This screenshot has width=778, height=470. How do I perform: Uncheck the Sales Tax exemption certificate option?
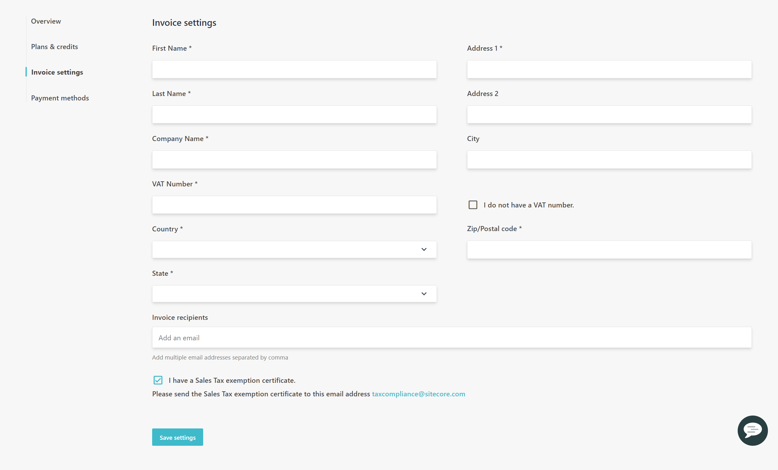click(x=158, y=380)
